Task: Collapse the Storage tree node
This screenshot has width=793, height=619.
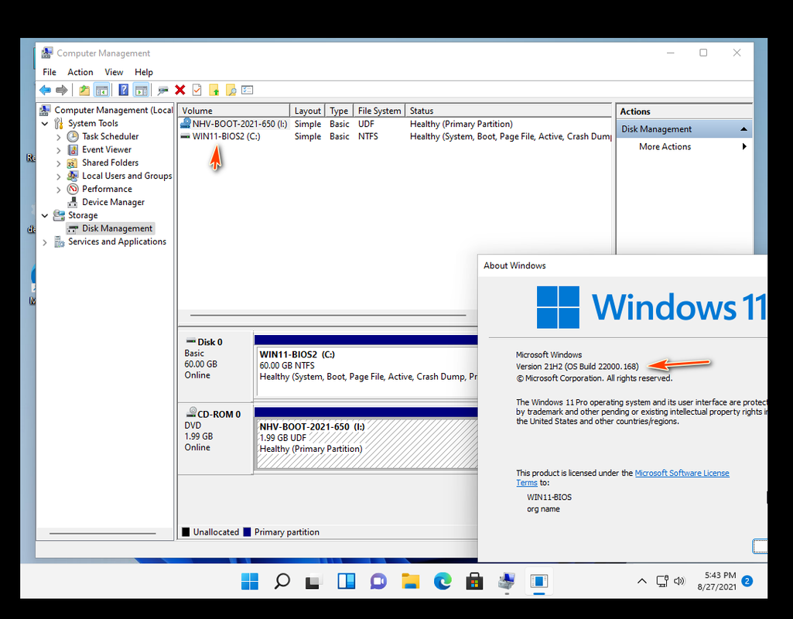Action: tap(45, 215)
